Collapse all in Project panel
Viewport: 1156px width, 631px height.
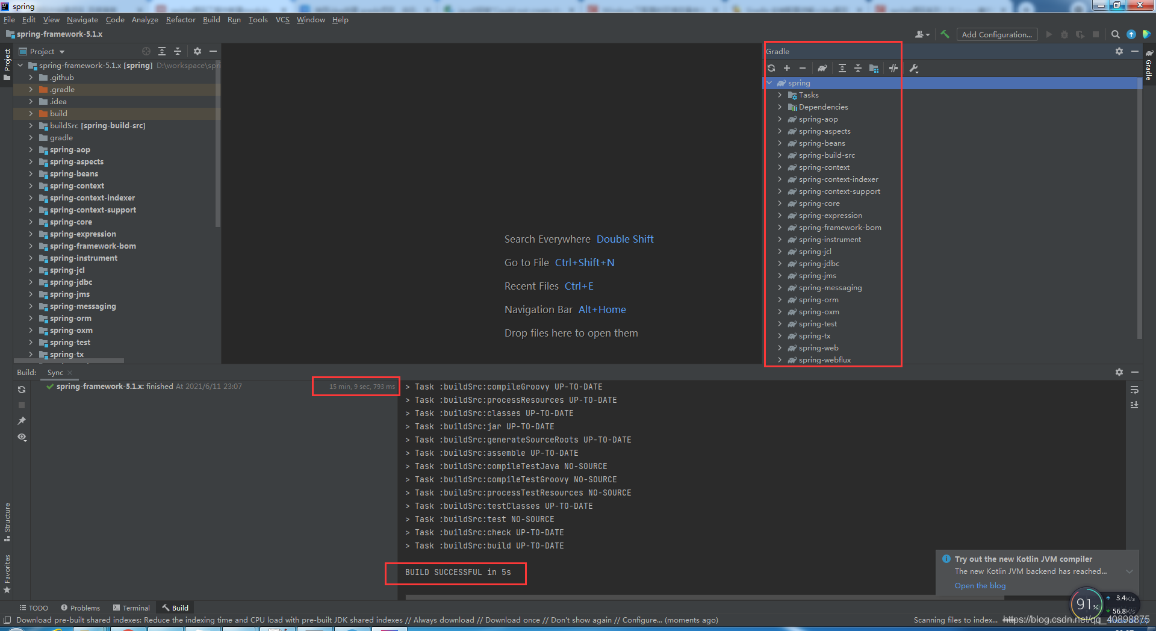(x=178, y=51)
